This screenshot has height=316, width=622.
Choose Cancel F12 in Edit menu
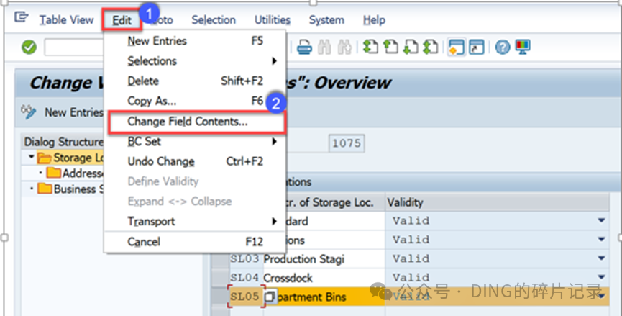click(x=195, y=242)
